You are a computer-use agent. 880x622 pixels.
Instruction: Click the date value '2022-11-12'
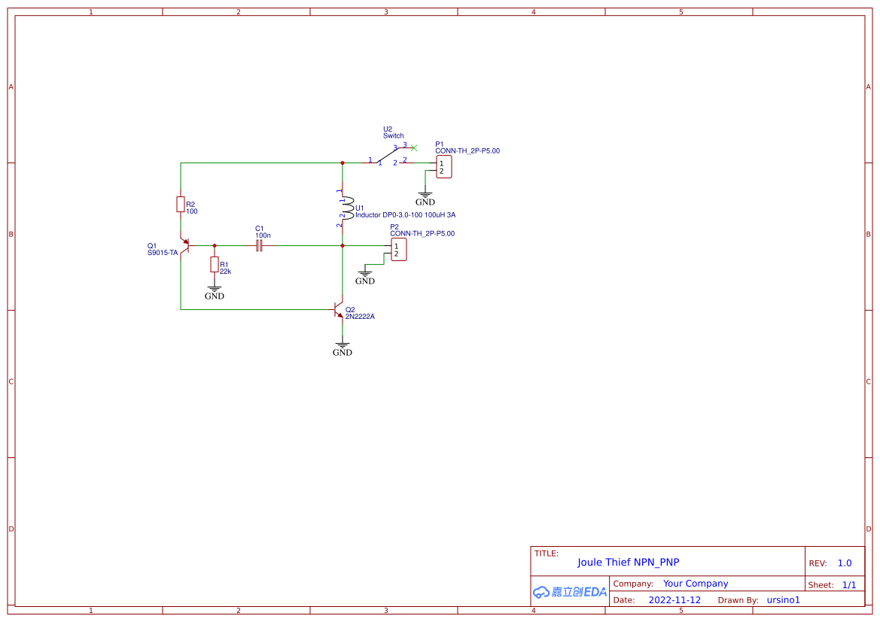pos(674,600)
